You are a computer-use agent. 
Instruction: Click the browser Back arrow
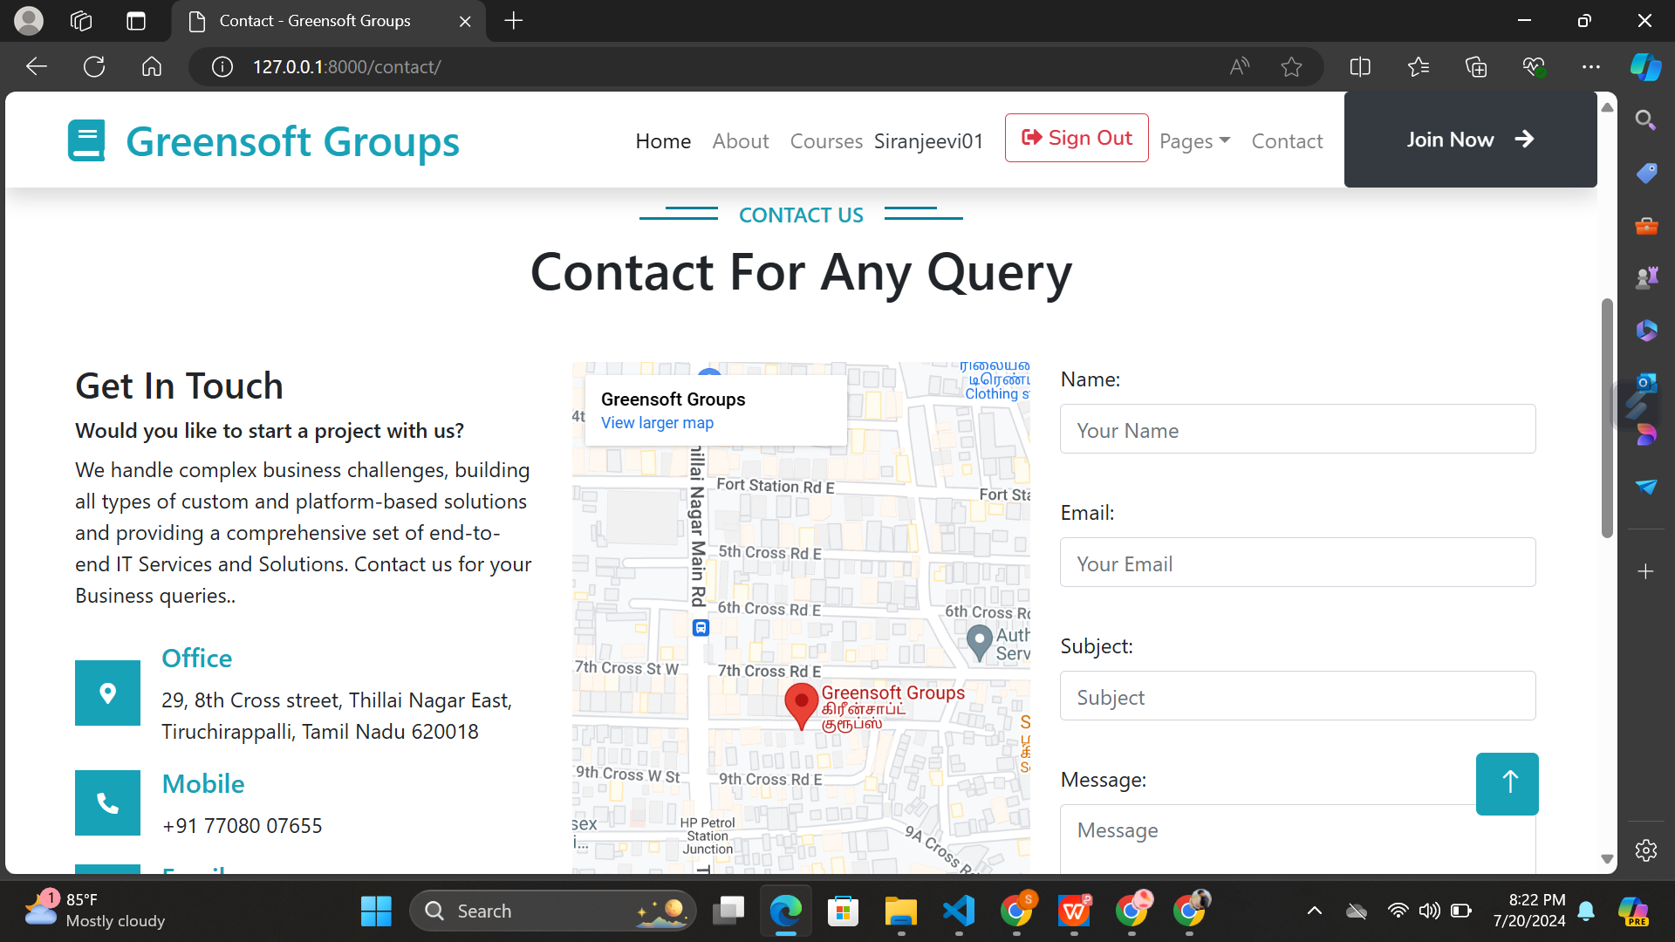pos(37,67)
